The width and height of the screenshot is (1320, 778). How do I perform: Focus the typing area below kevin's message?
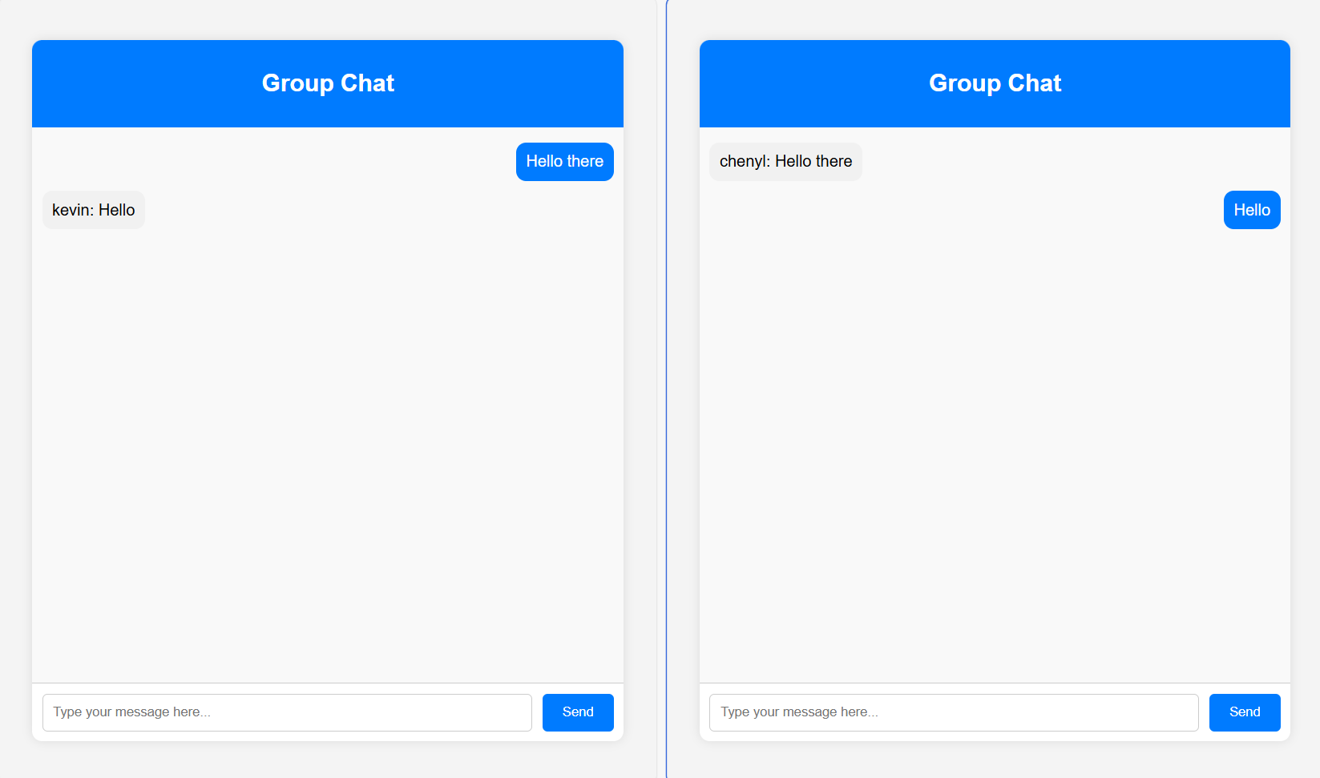click(287, 712)
